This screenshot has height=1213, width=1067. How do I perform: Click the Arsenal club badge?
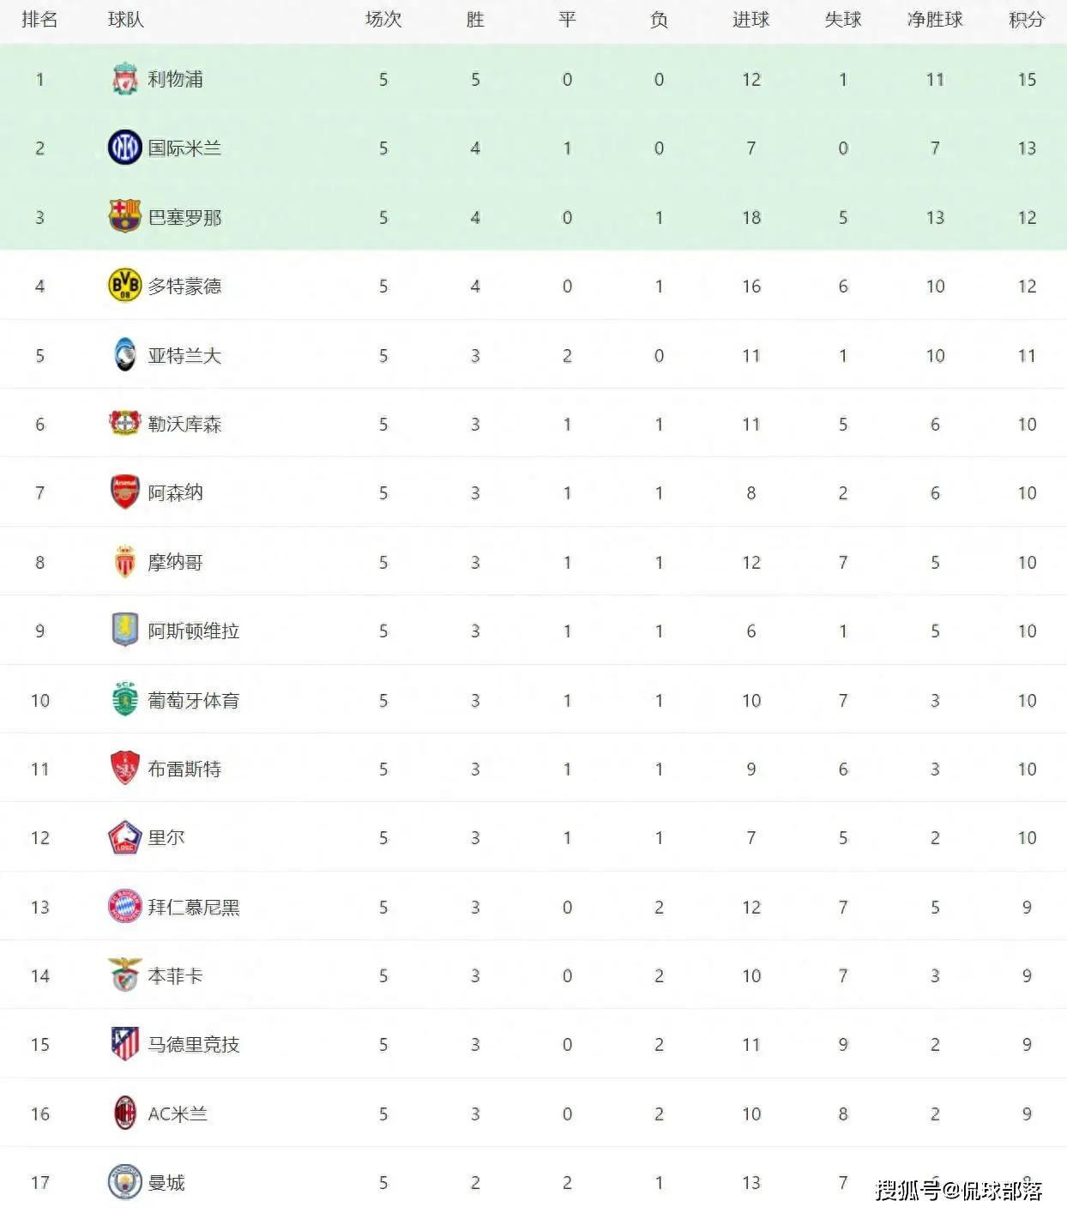pos(125,492)
